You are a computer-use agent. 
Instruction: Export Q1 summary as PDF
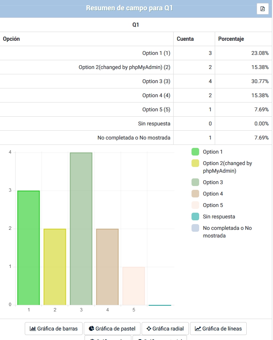point(263,9)
